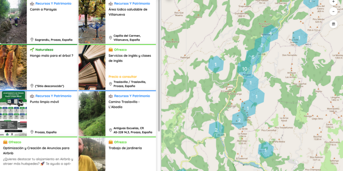Click the Precio a consultar text
This screenshot has width=343, height=171.
tap(123, 77)
